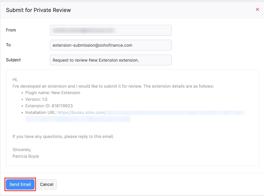Click the To field label
This screenshot has width=264, height=196.
coord(8,45)
